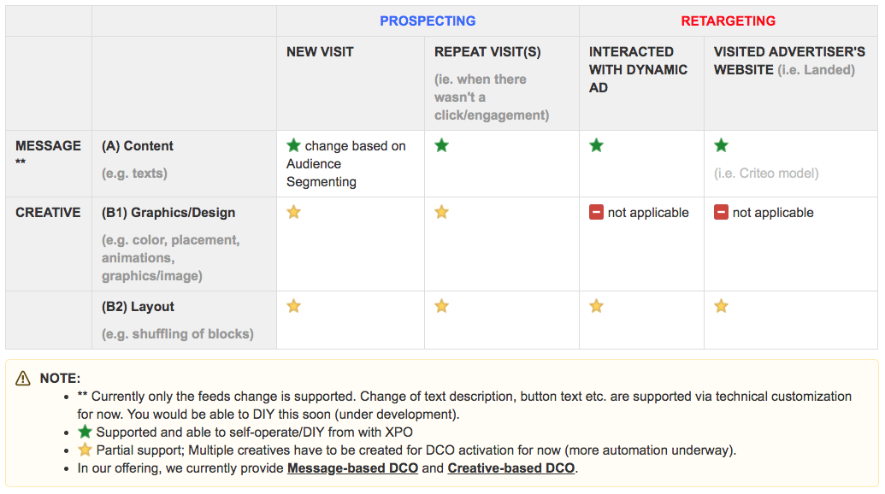Click green star under Repeat Visit(s) Content
This screenshot has height=494, width=885.
coord(441,145)
